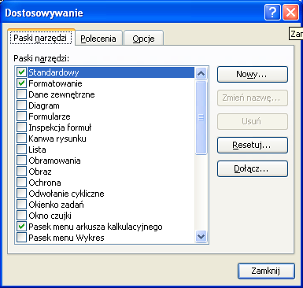
Task: Tick the Ochrona toolbar checkbox
Action: pos(21,183)
